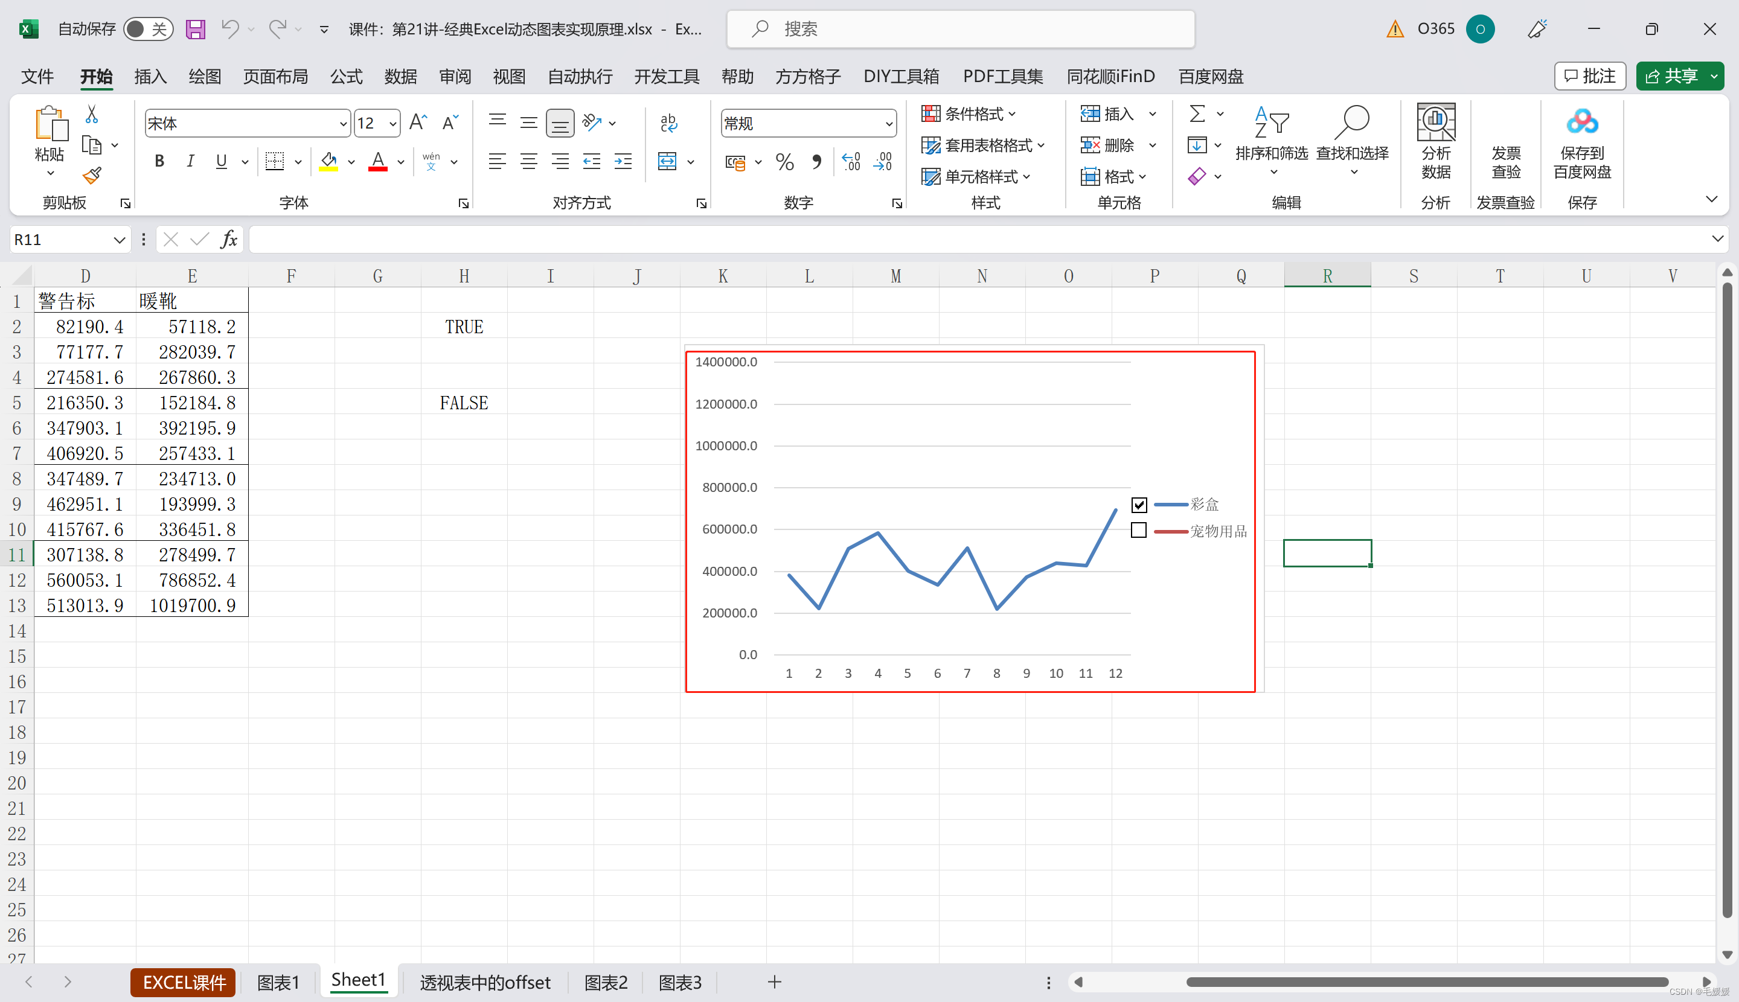Add a new sheet with plus button
The image size is (1739, 1002).
(774, 982)
